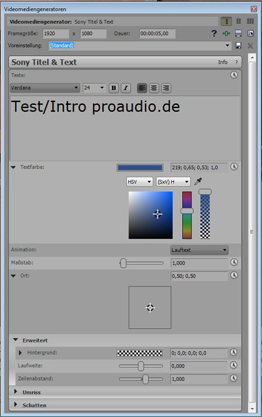Expand the Schatten section

(x=15, y=405)
